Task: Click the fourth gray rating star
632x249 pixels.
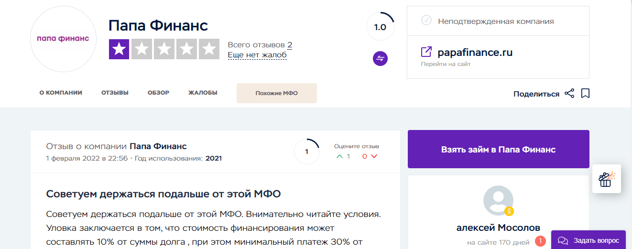Action: (x=186, y=49)
